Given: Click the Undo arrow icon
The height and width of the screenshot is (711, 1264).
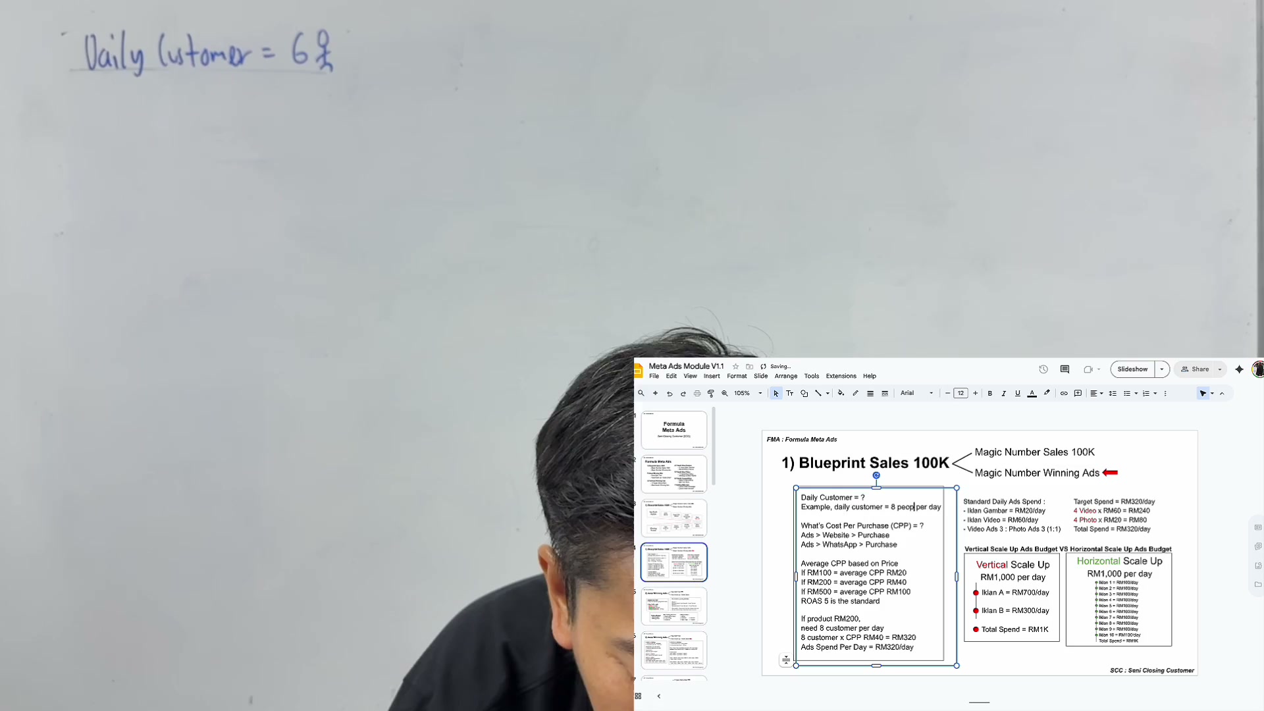Looking at the screenshot, I should pos(670,393).
